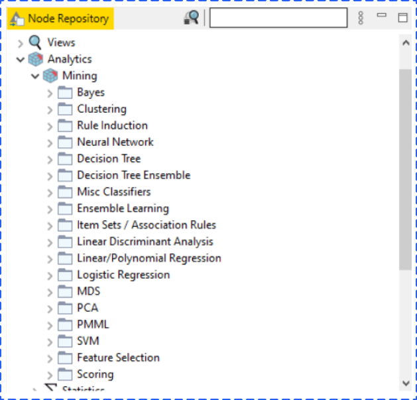This screenshot has height=400, width=417.
Task: Click the Feature Selection folder icon
Action: pos(65,358)
